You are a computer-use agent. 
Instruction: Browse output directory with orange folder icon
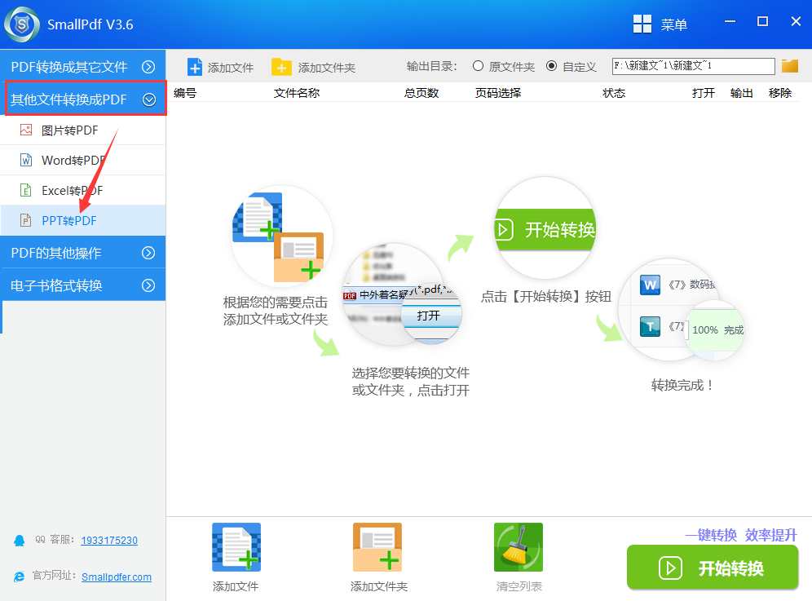tap(790, 66)
